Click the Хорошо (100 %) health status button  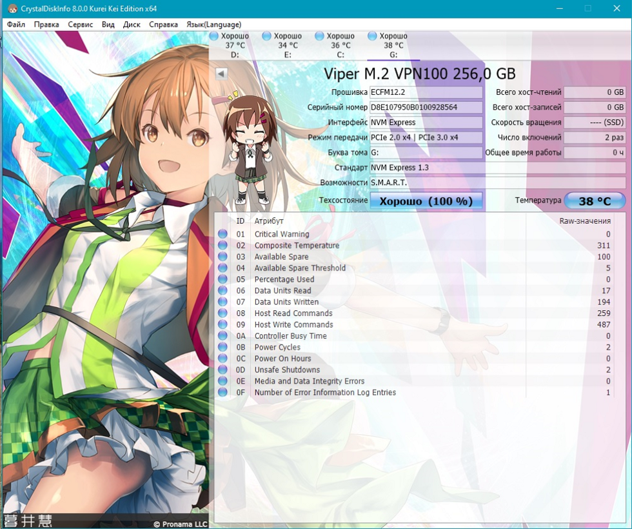click(x=426, y=201)
